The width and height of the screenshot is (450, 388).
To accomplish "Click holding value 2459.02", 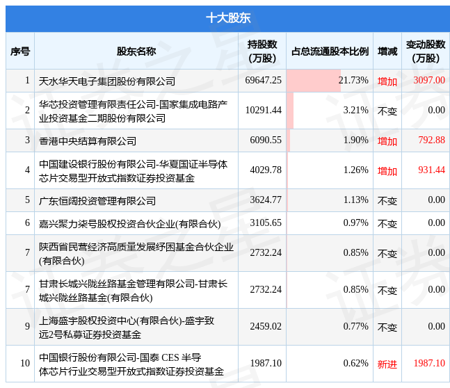I will 266,326.
